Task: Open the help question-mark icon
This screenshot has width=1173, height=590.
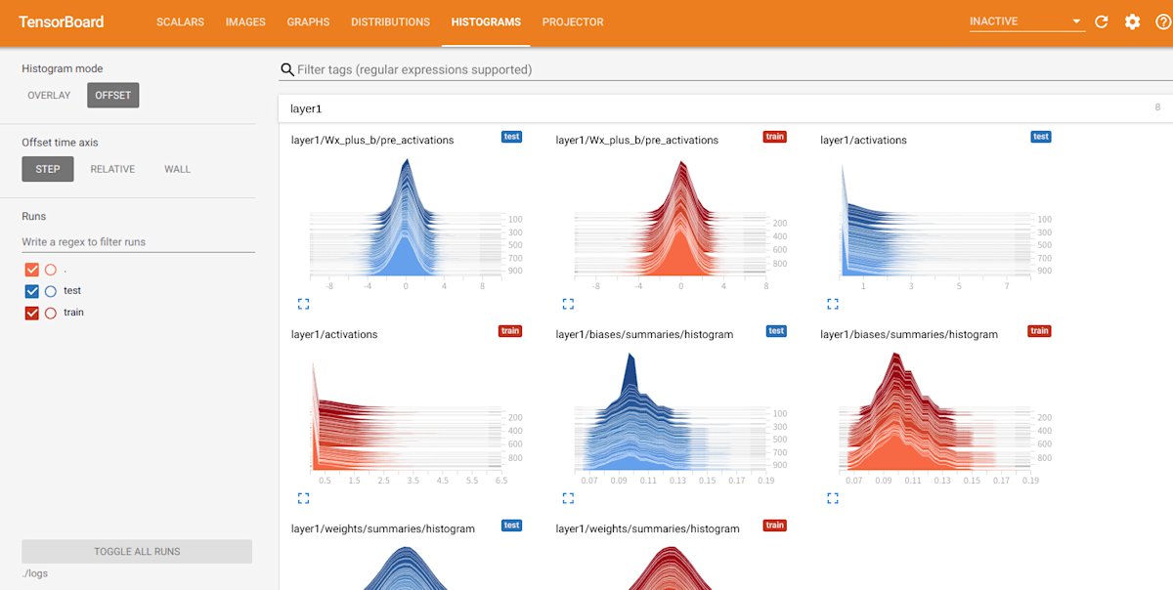Action: tap(1163, 21)
